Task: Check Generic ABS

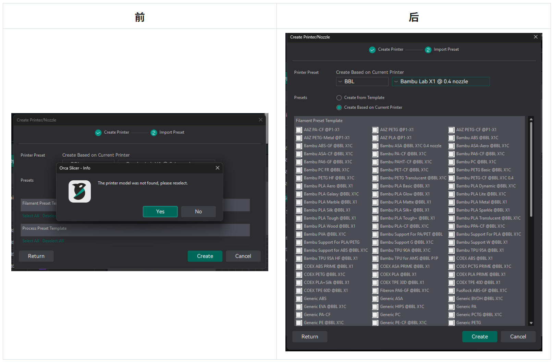Action: [299, 299]
